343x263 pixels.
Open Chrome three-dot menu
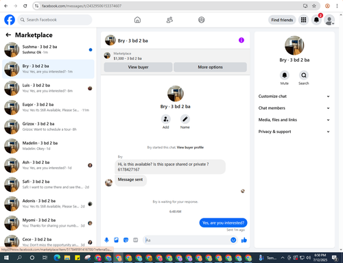point(337,6)
